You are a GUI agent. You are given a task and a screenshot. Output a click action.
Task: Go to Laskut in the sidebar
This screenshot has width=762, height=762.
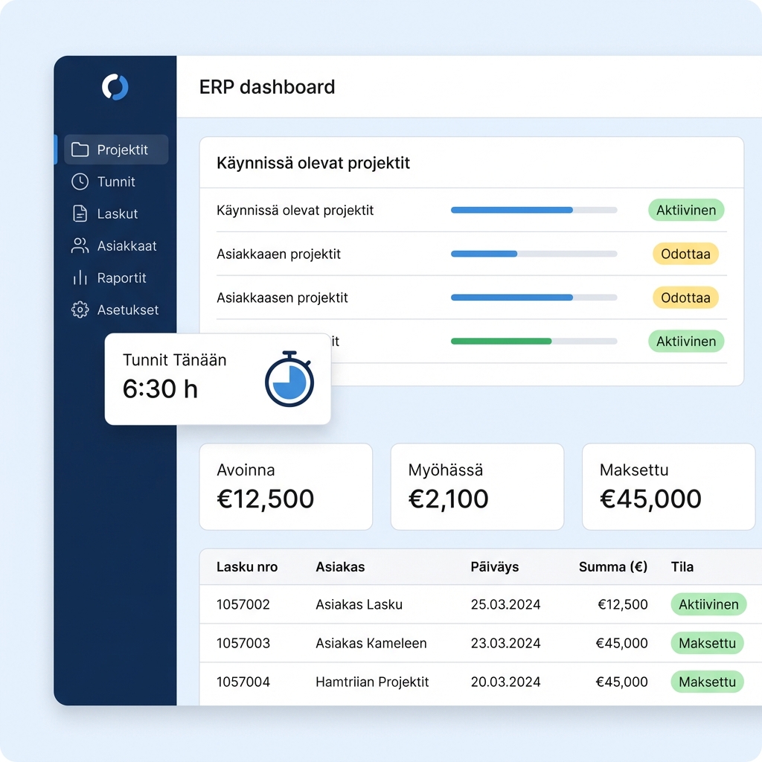click(116, 214)
